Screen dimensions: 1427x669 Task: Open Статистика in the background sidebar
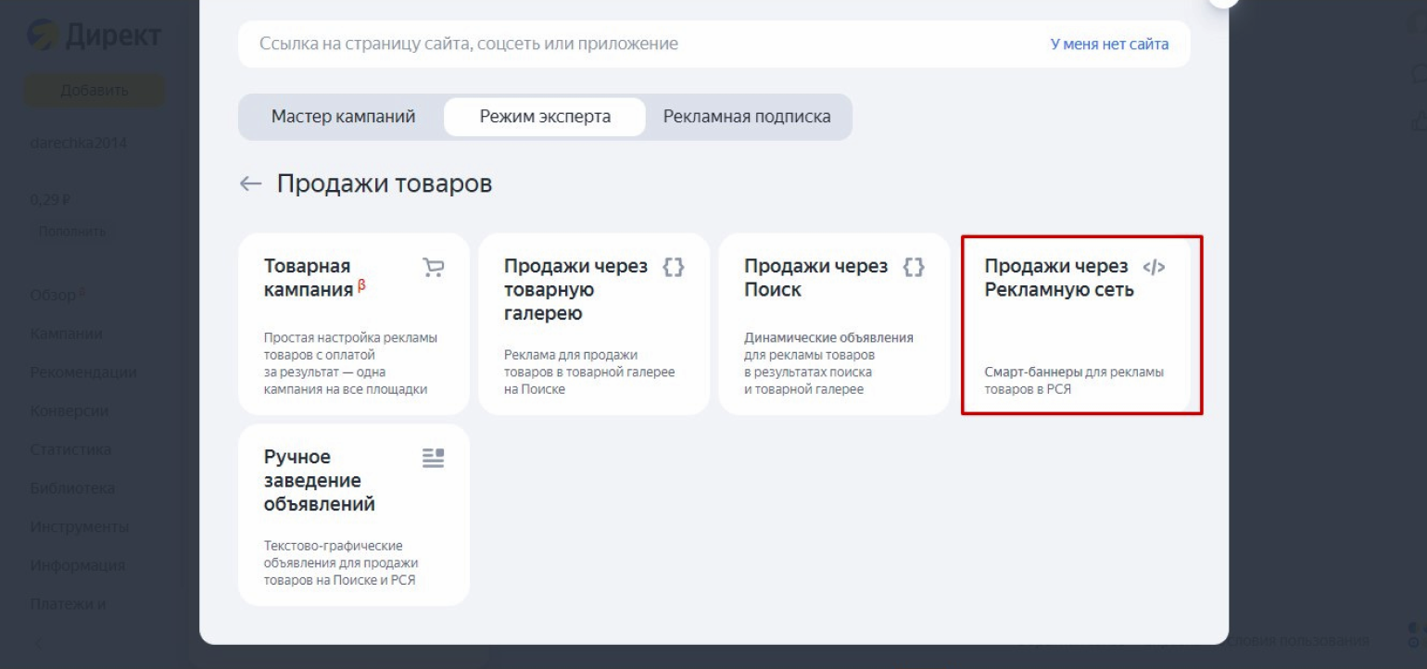point(70,449)
